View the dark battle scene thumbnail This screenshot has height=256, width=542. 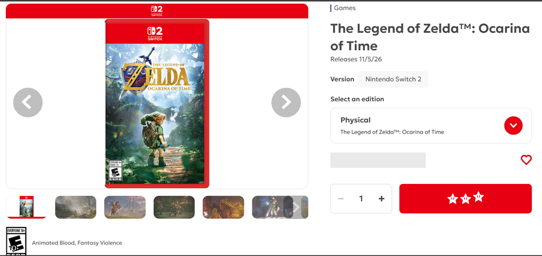[x=174, y=207]
